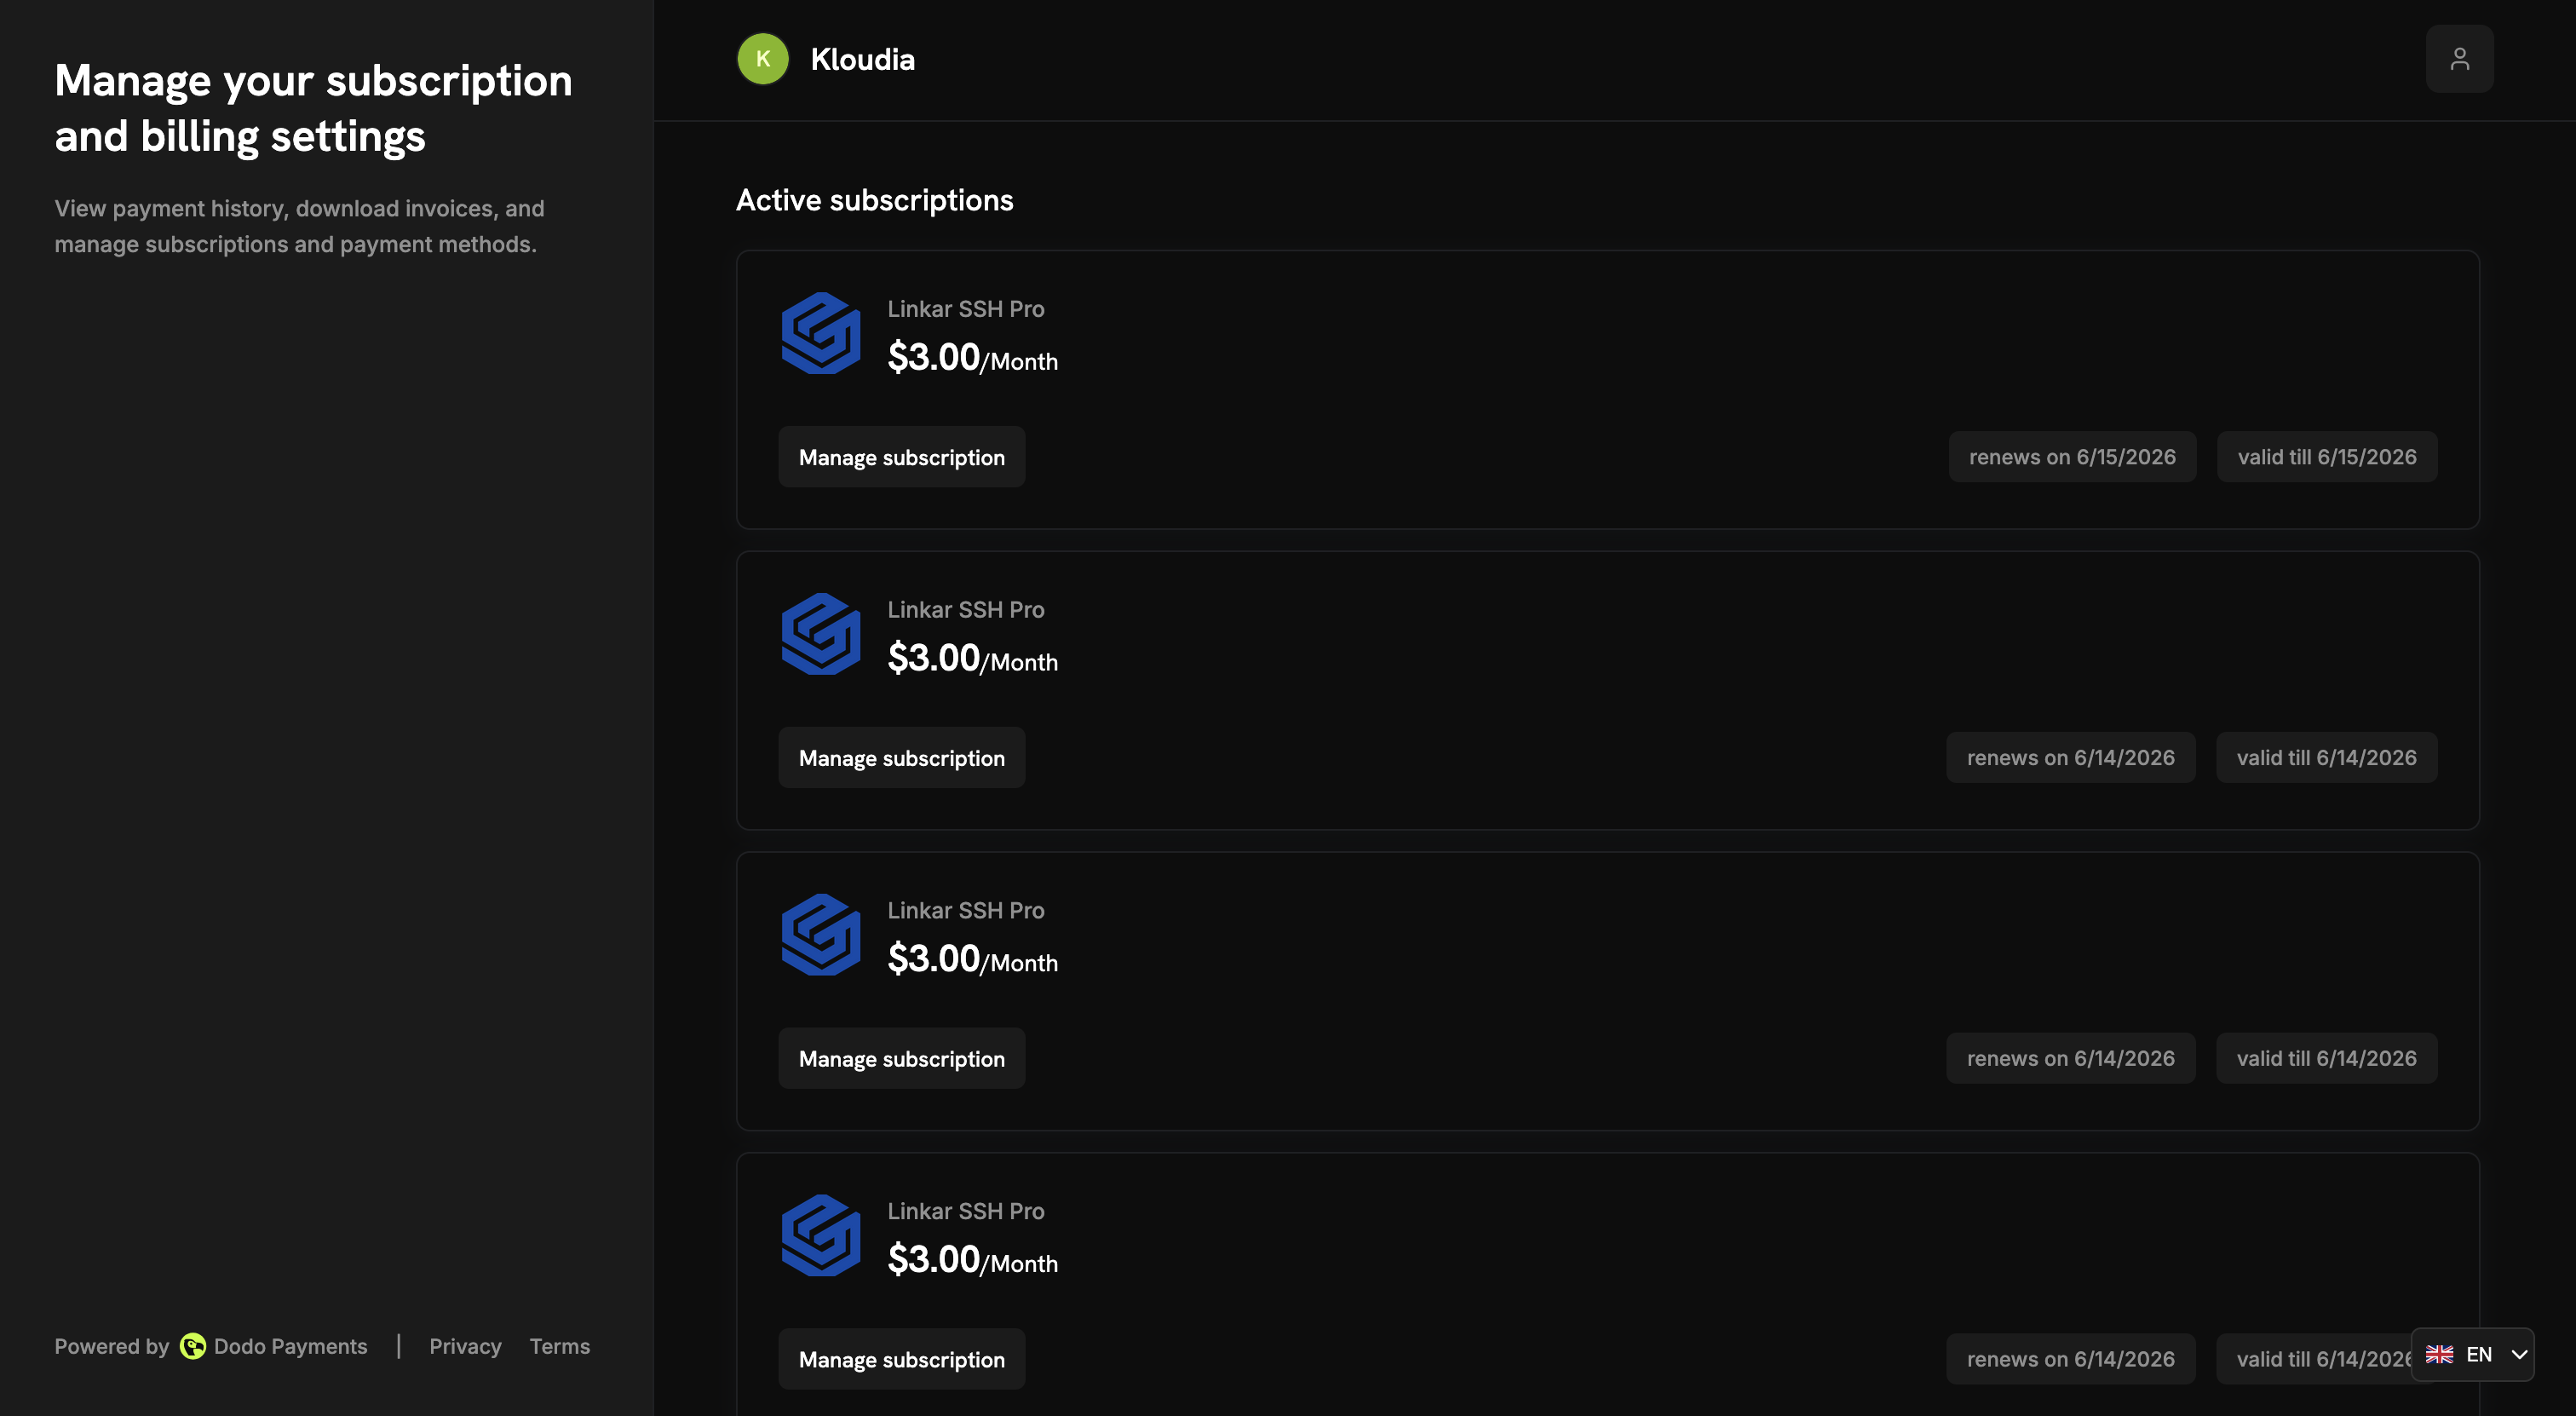Click the 'Active subscriptions' heading
The height and width of the screenshot is (1416, 2576).
874,200
